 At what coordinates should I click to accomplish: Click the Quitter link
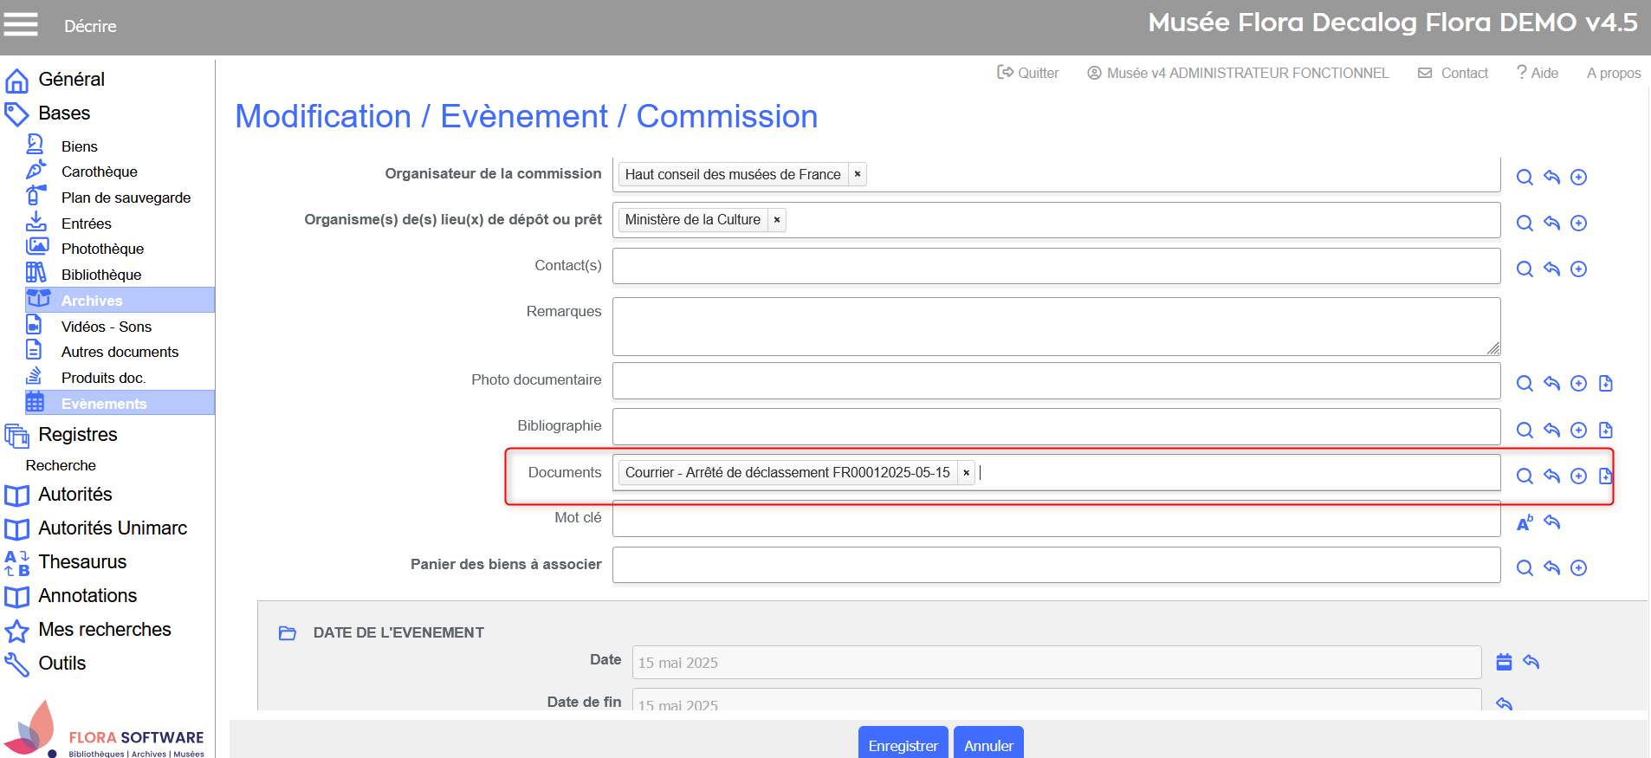tap(1028, 73)
